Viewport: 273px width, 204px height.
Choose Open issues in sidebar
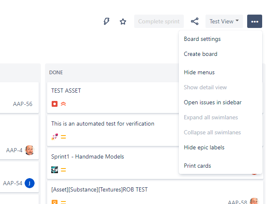[220, 102]
